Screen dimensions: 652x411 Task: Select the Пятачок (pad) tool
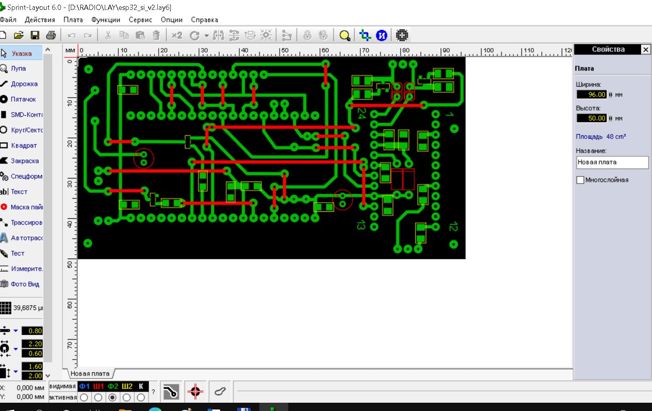[23, 99]
